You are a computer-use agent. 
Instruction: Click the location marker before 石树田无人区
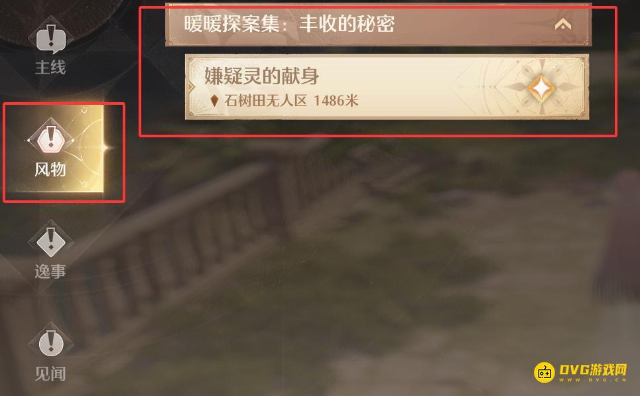pyautogui.click(x=214, y=100)
